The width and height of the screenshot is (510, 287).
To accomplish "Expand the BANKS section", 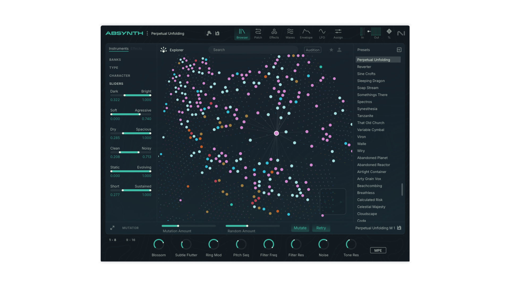I will coord(115,60).
